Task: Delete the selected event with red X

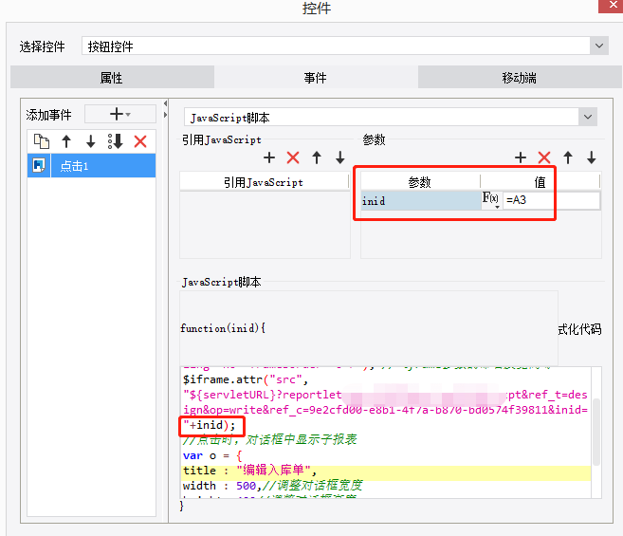Action: (x=140, y=141)
